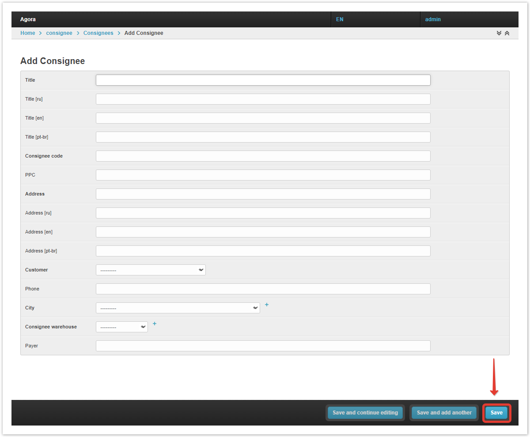This screenshot has height=437, width=530.
Task: Click the Agora brand title
Action: [x=28, y=19]
